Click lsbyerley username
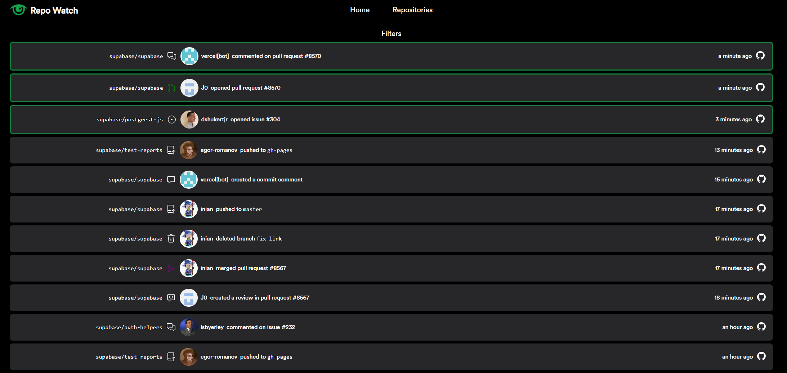The width and height of the screenshot is (787, 373). pos(212,327)
